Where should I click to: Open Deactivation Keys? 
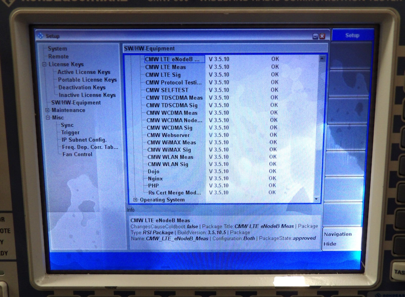tap(82, 87)
